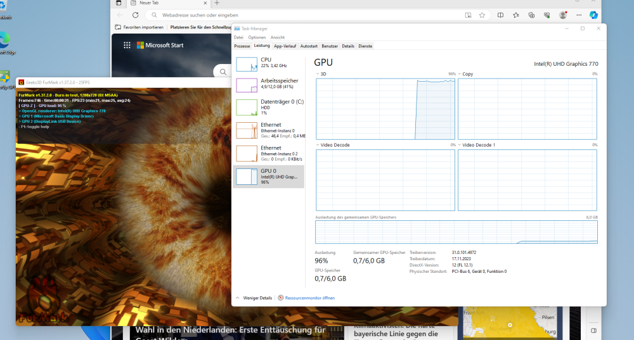634x340 pixels.
Task: Open Datei menu in Task-Manager
Action: click(x=238, y=37)
